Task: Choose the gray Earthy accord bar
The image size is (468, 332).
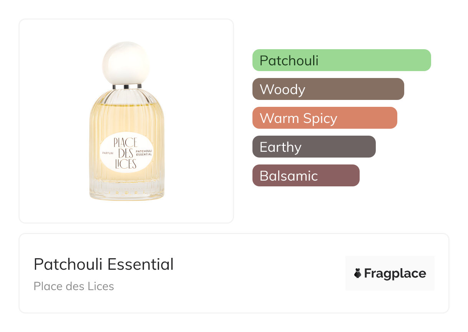Action: pyautogui.click(x=314, y=147)
